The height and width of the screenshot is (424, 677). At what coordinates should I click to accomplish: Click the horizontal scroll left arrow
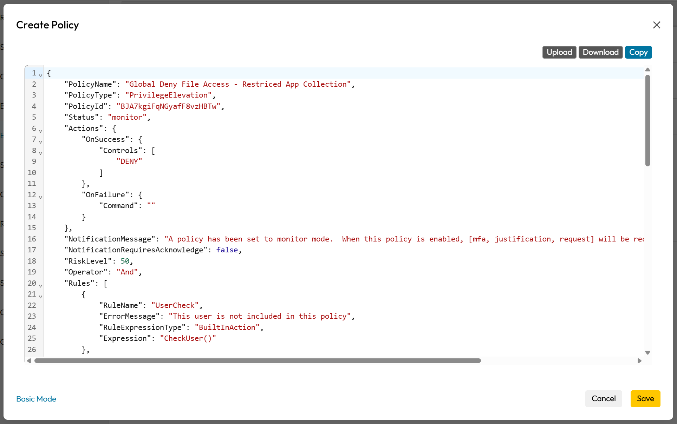(x=29, y=361)
